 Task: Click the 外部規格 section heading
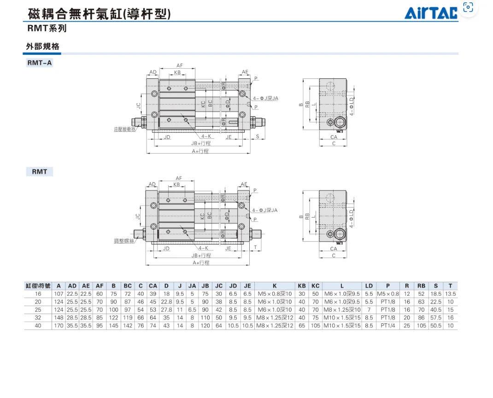[42, 47]
